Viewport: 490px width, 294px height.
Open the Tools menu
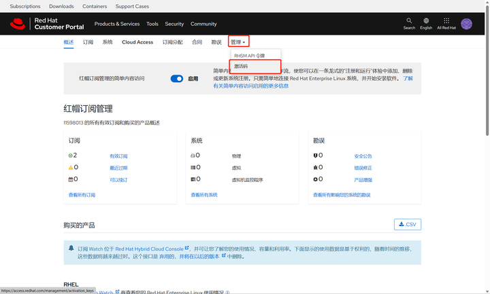tap(152, 24)
